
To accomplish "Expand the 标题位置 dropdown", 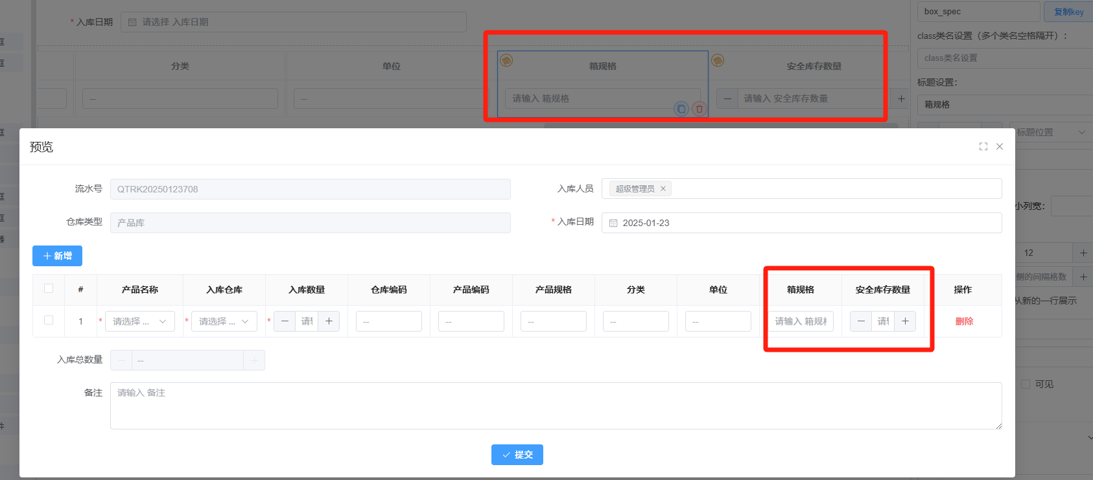I will click(x=1050, y=132).
